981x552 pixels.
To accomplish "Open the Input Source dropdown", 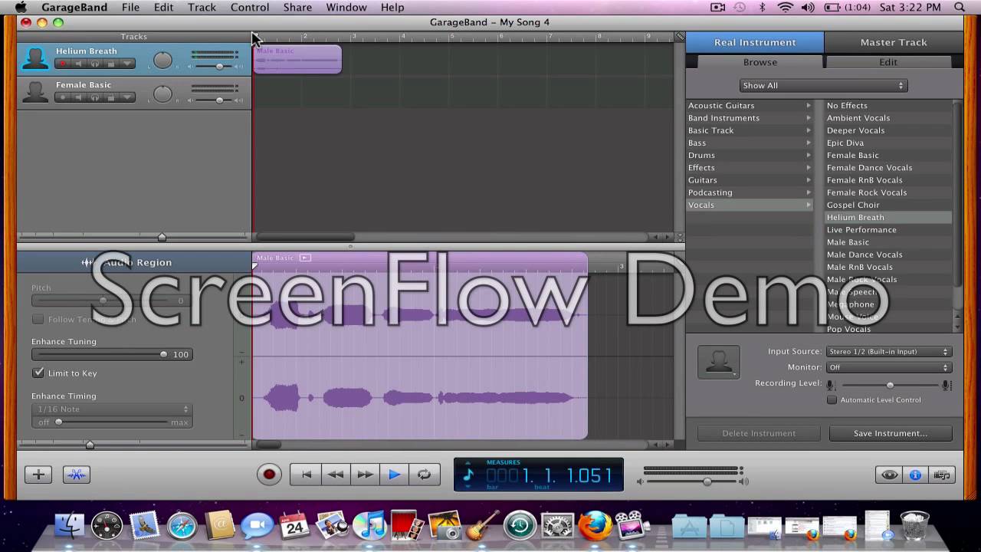I will pyautogui.click(x=889, y=352).
